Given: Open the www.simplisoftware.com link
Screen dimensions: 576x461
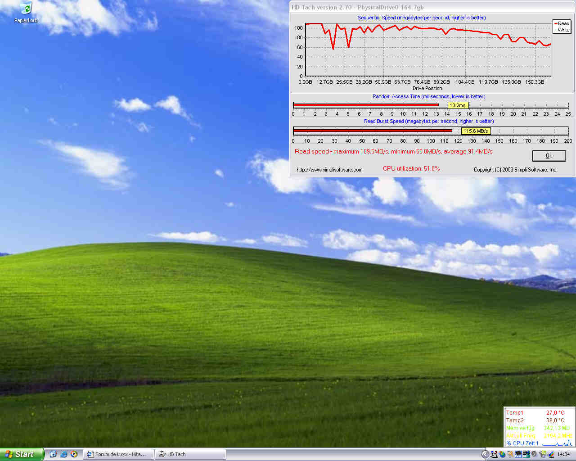Looking at the screenshot, I should (329, 170).
